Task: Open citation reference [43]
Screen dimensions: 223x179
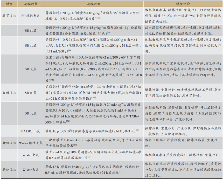Action: tap(108, 33)
